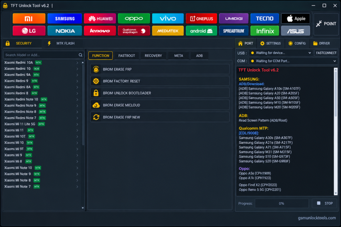This screenshot has height=227, width=341.
Task: Open the Huawei brand tile
Action: 100,19
